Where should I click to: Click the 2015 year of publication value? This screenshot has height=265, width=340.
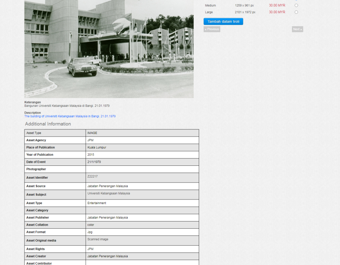click(91, 155)
